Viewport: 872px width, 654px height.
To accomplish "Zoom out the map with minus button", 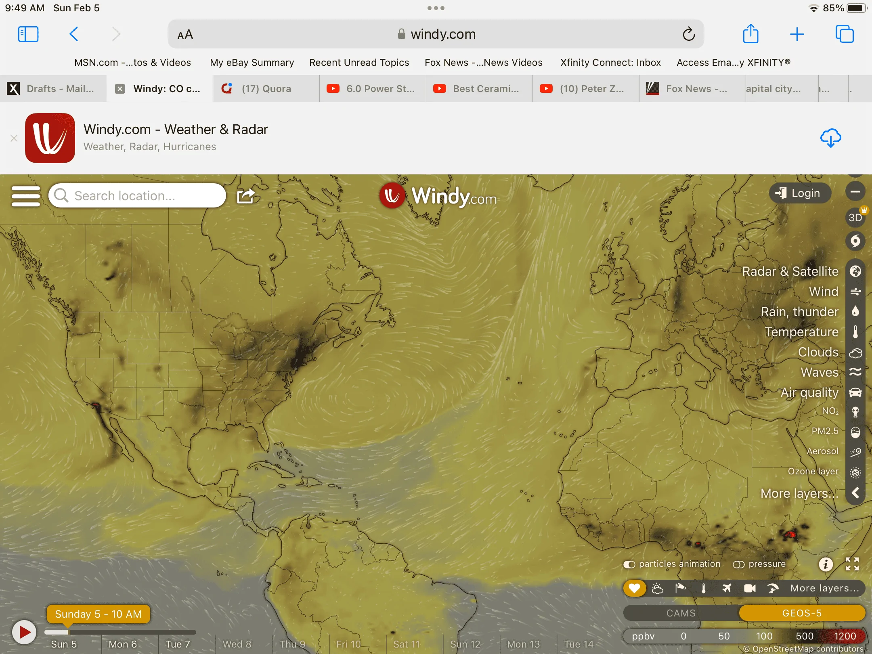I will click(855, 192).
